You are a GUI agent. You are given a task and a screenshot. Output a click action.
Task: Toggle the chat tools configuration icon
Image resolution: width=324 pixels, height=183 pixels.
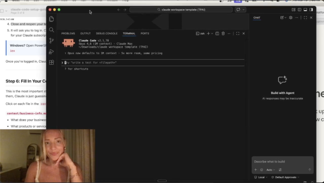pyautogui.click(x=280, y=170)
